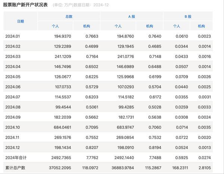This screenshot has height=174, width=224.
Task: Click the 股票账户新开户状况表 title
Action: pos(25,5)
